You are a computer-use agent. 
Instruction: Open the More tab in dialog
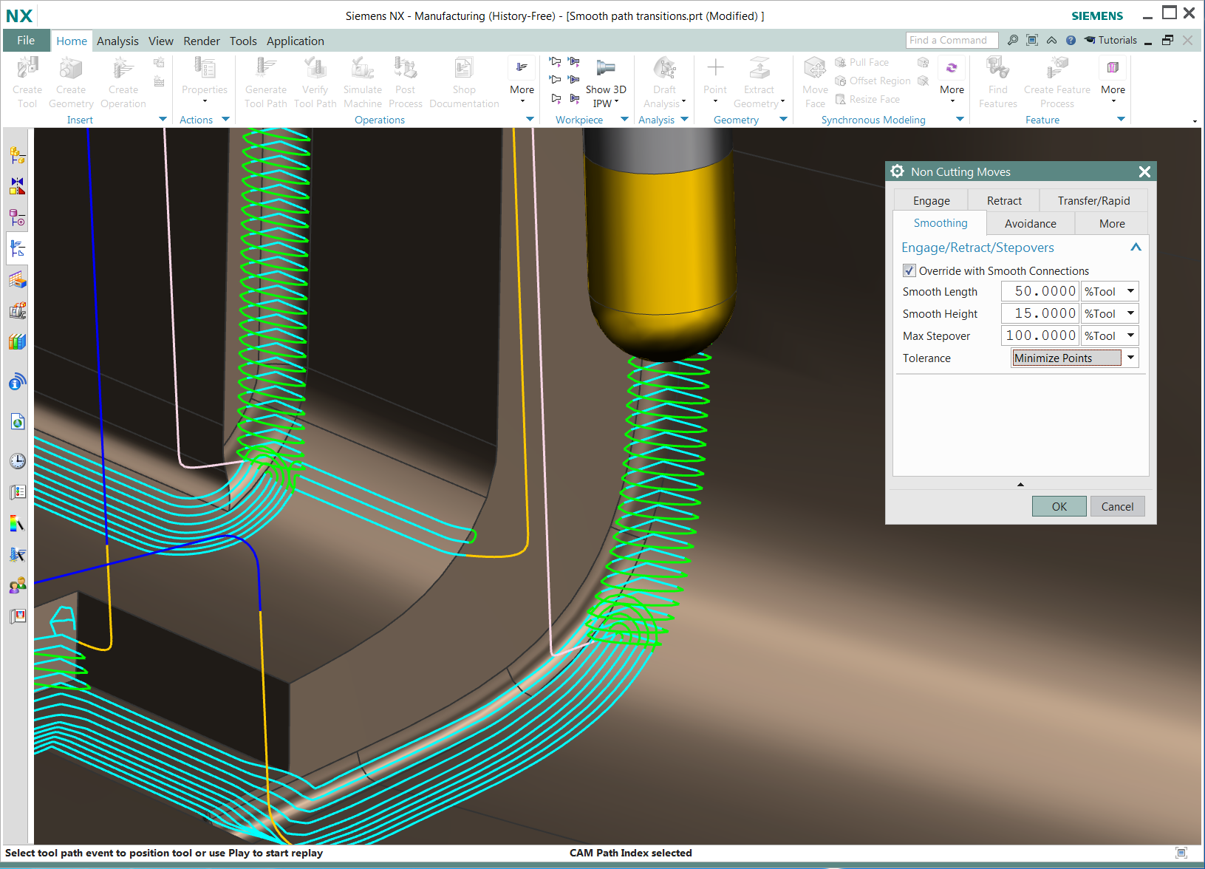pyautogui.click(x=1112, y=223)
